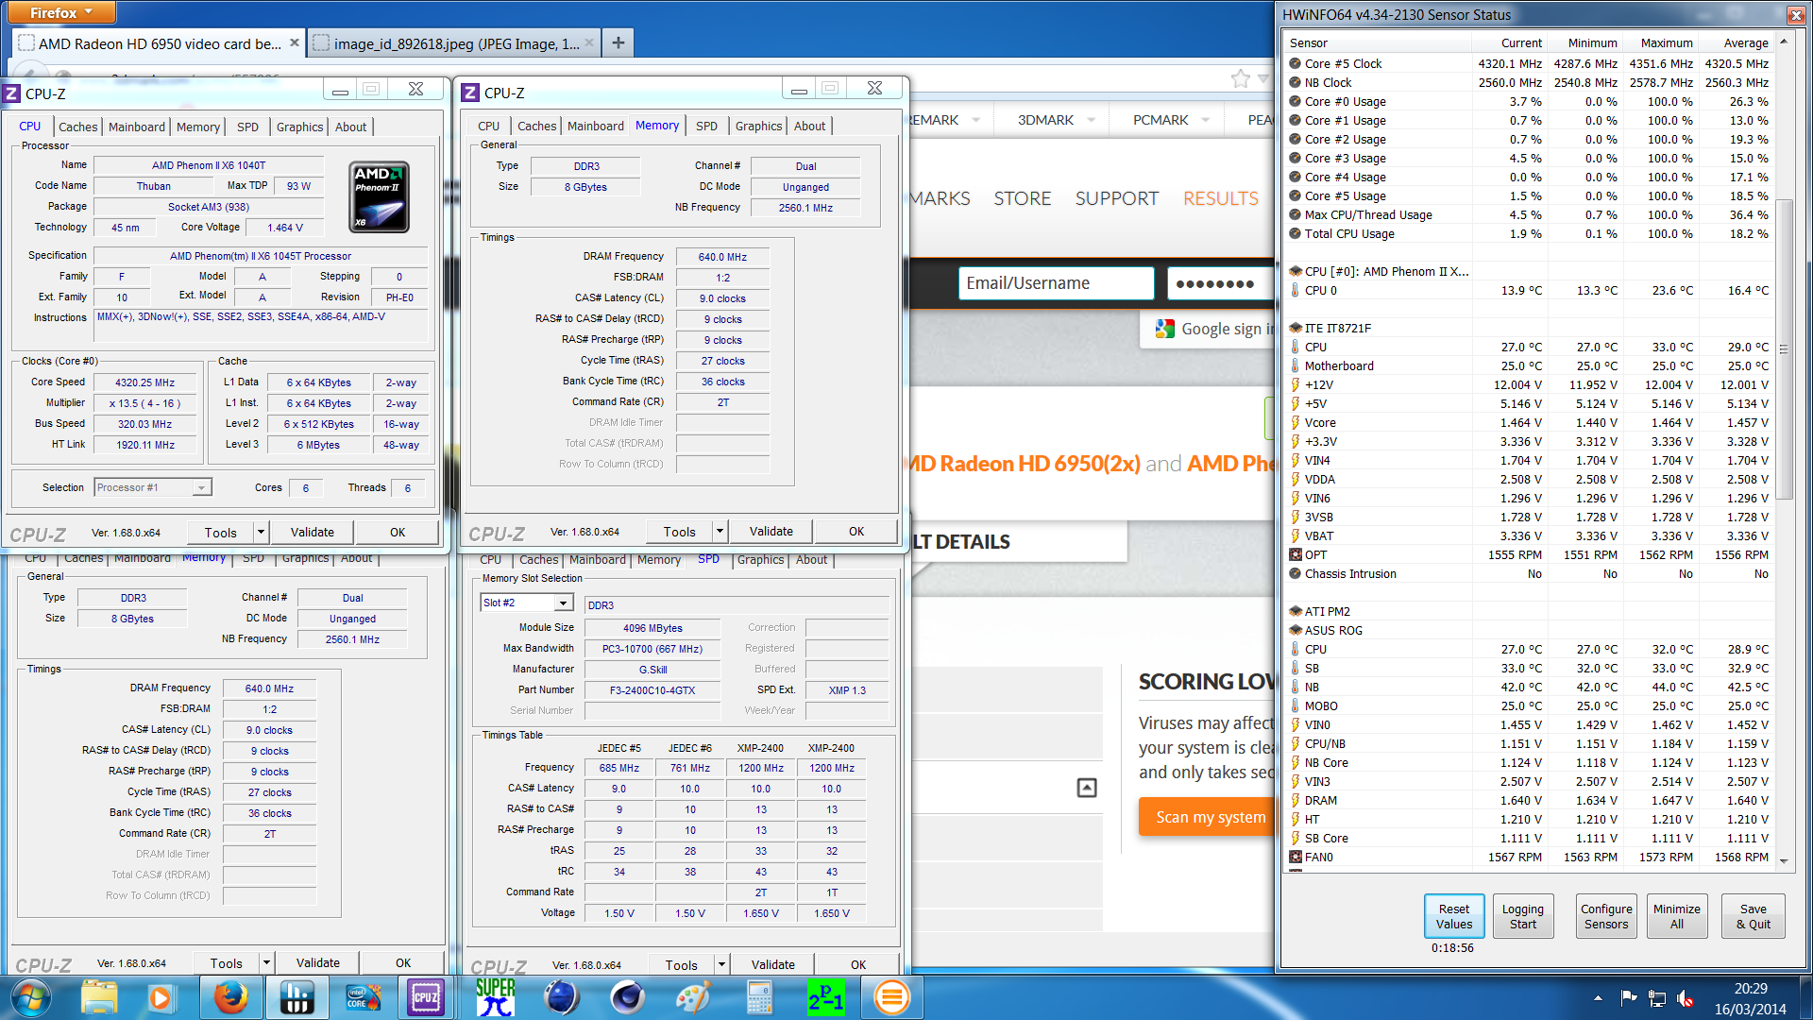Click the volume tray icon

[x=1686, y=997]
